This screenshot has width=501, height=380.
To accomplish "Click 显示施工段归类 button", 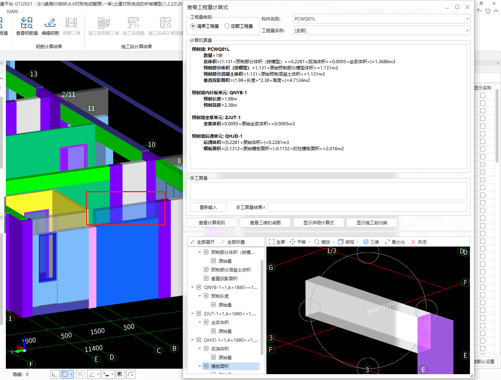I will pyautogui.click(x=372, y=223).
